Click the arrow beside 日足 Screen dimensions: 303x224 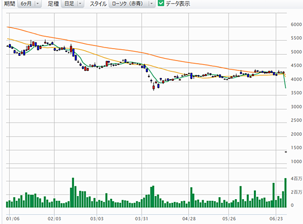click(x=80, y=4)
